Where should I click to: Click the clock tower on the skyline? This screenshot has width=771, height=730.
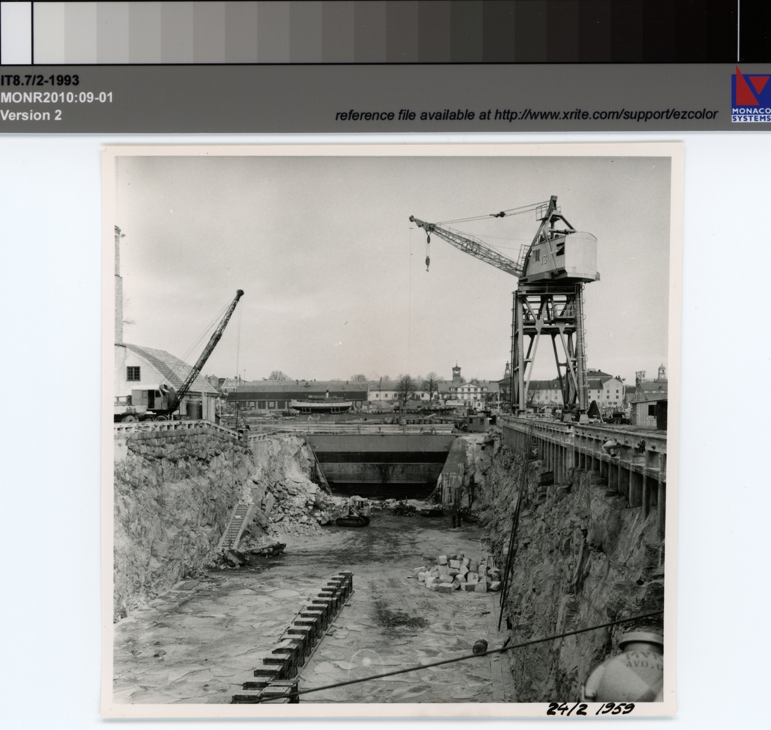pyautogui.click(x=457, y=372)
